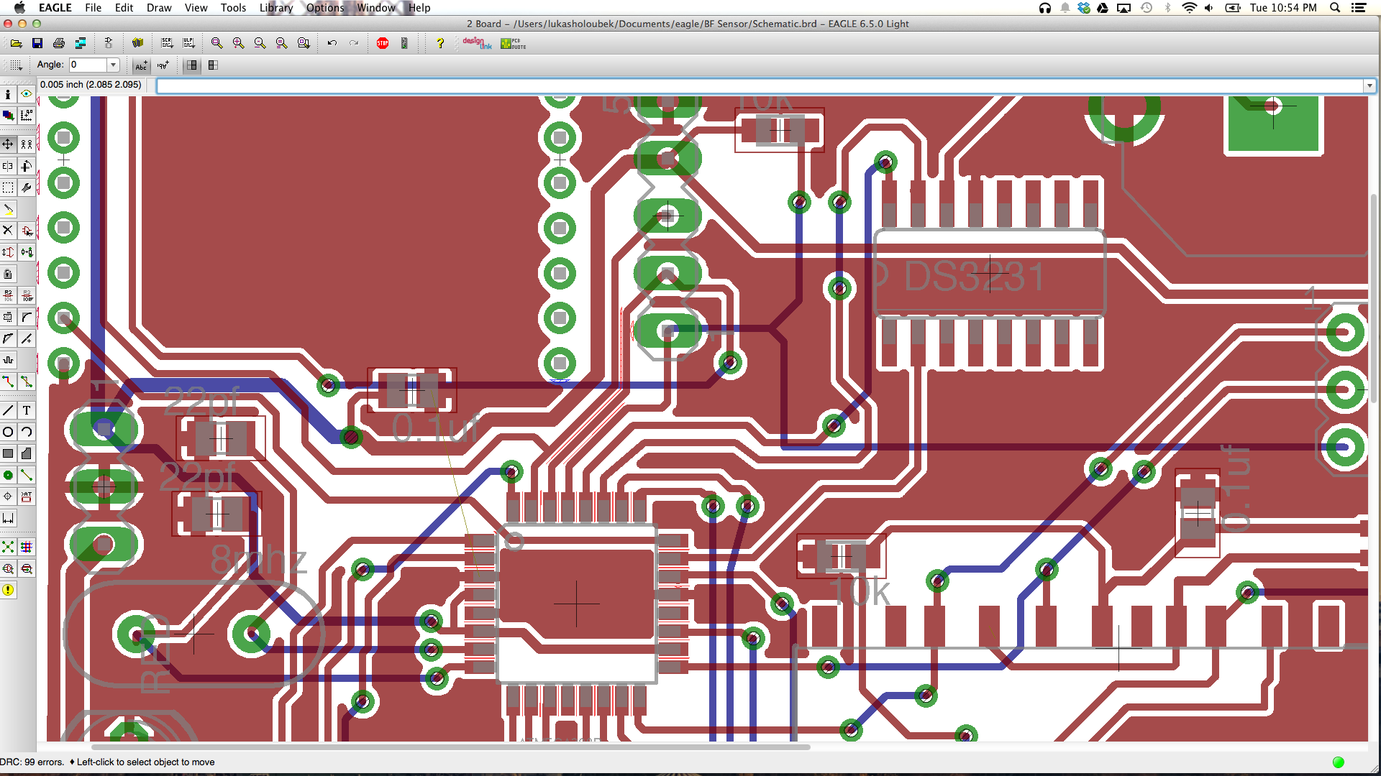
Task: Click inside the command line field
Action: (760, 86)
